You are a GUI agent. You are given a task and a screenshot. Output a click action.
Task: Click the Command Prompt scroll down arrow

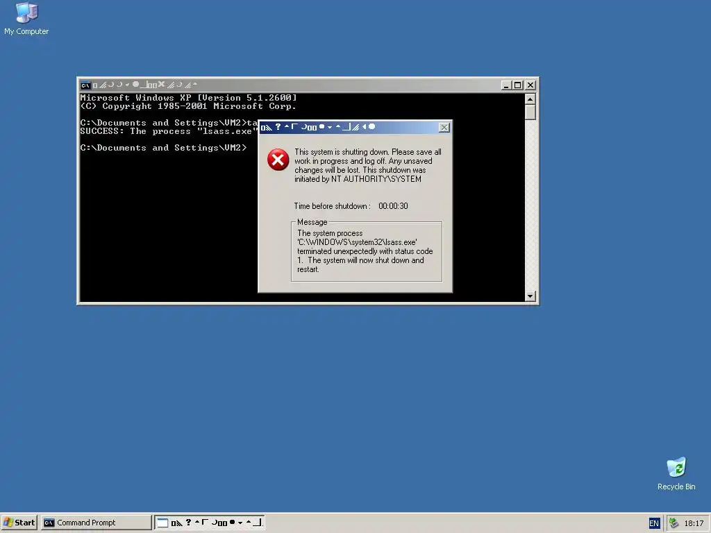coord(530,296)
